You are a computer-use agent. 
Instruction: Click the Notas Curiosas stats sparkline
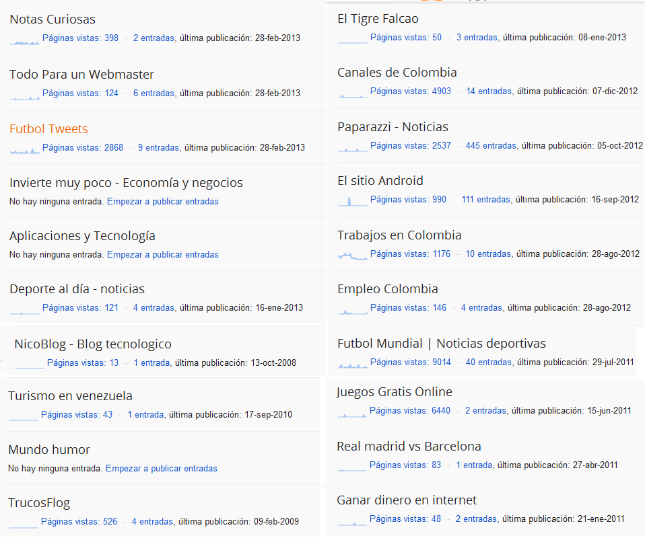[x=25, y=42]
